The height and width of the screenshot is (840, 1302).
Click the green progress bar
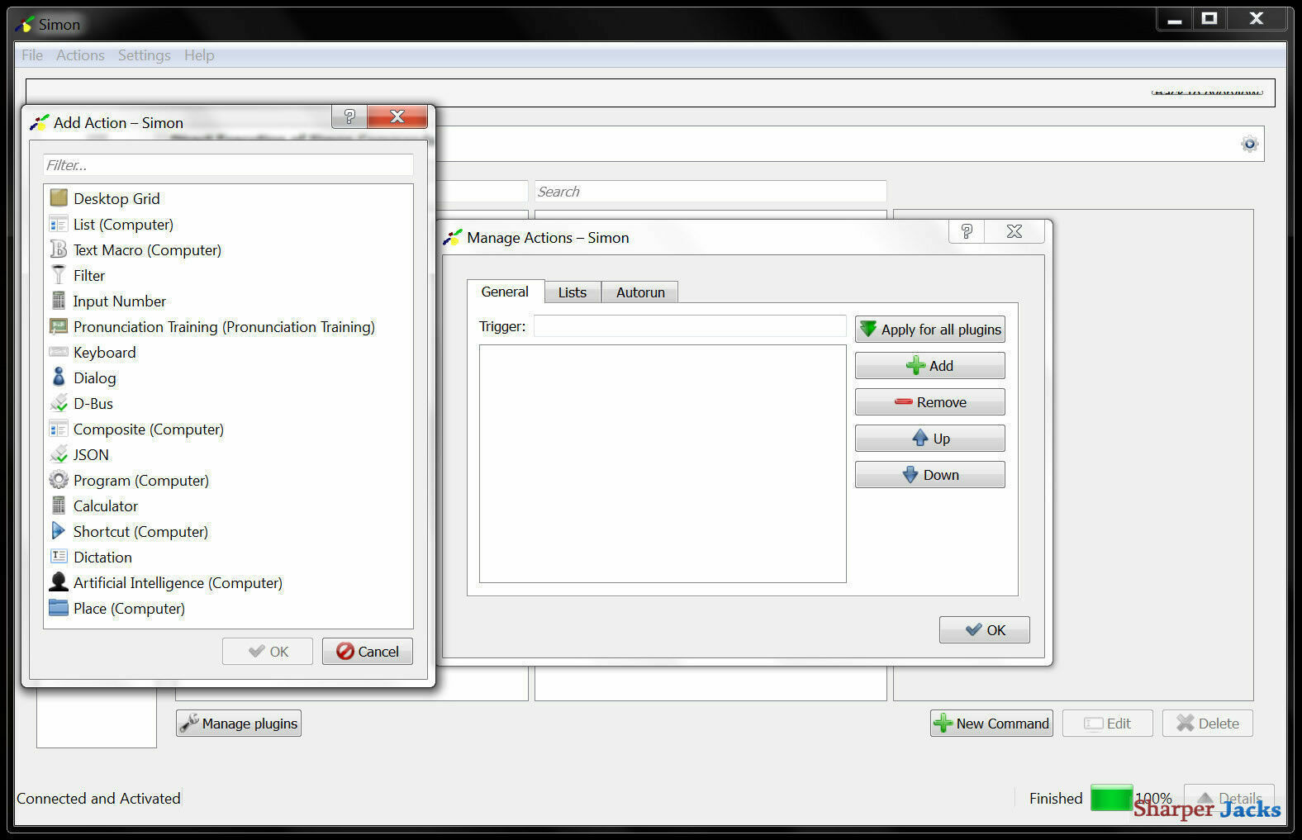click(1111, 798)
